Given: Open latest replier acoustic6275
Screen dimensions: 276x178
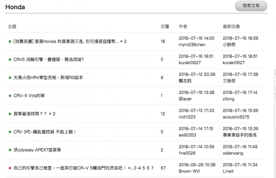Looking at the screenshot, I should pos(236,117).
